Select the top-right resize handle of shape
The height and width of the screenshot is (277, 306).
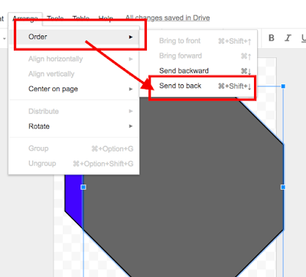click(283, 86)
